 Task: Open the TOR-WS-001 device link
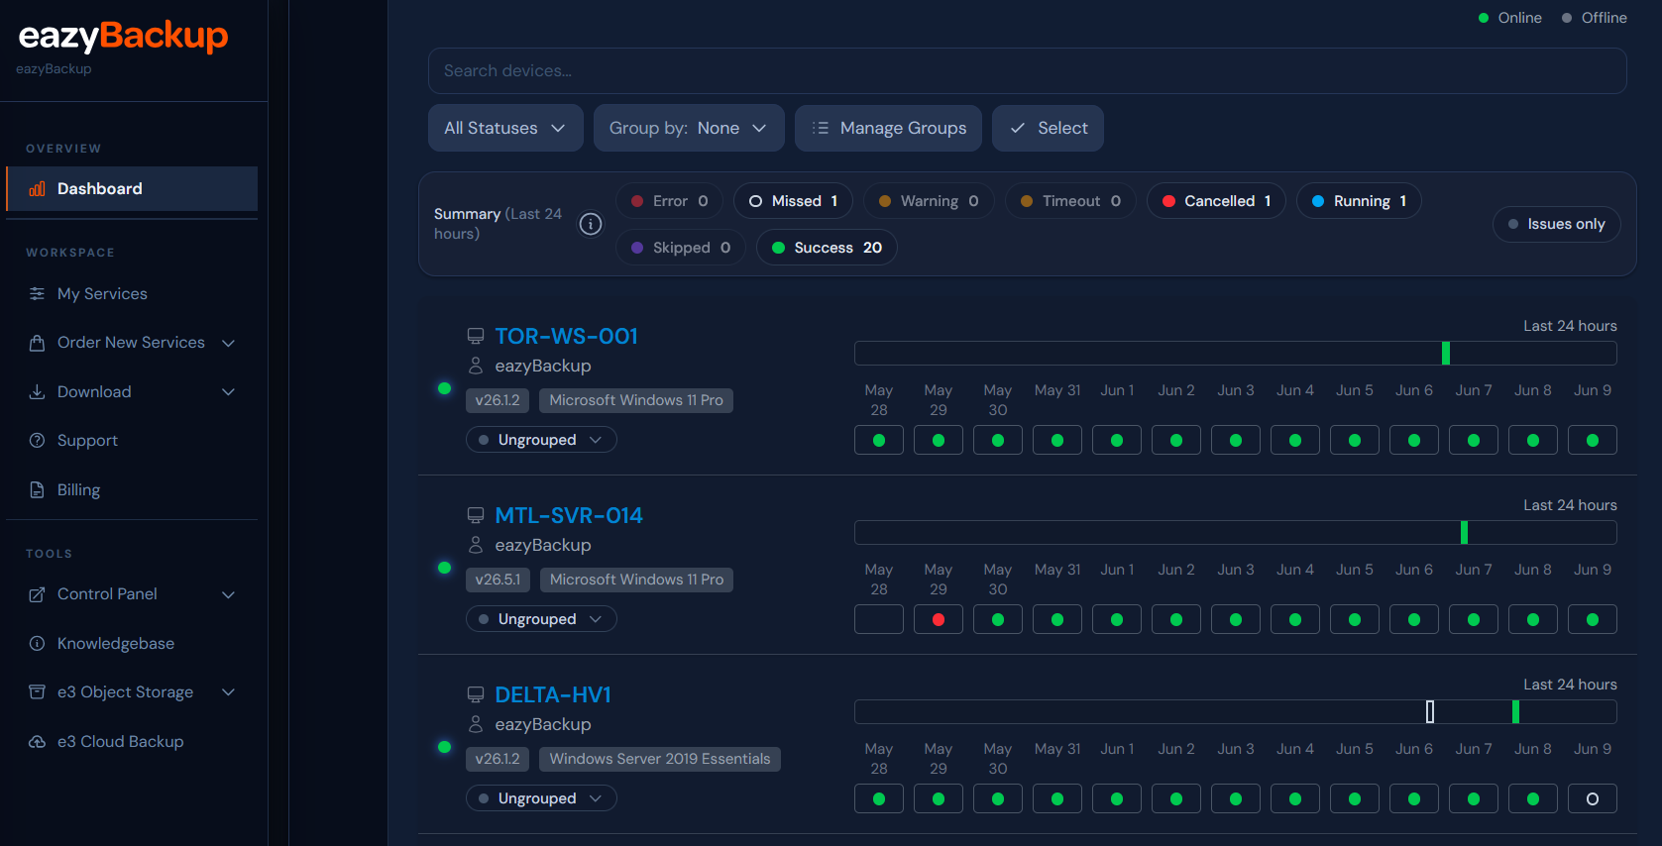[566, 336]
